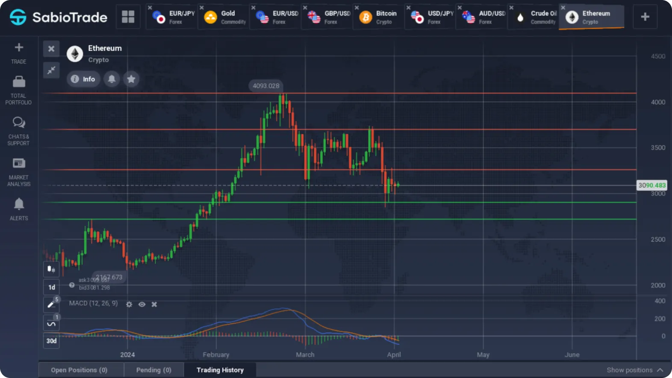Select the Ethereum Crypto tab
This screenshot has height=378, width=672.
(592, 17)
